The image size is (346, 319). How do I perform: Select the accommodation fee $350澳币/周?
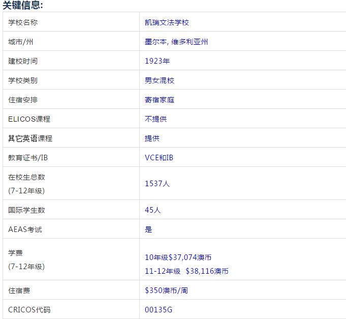tap(166, 291)
